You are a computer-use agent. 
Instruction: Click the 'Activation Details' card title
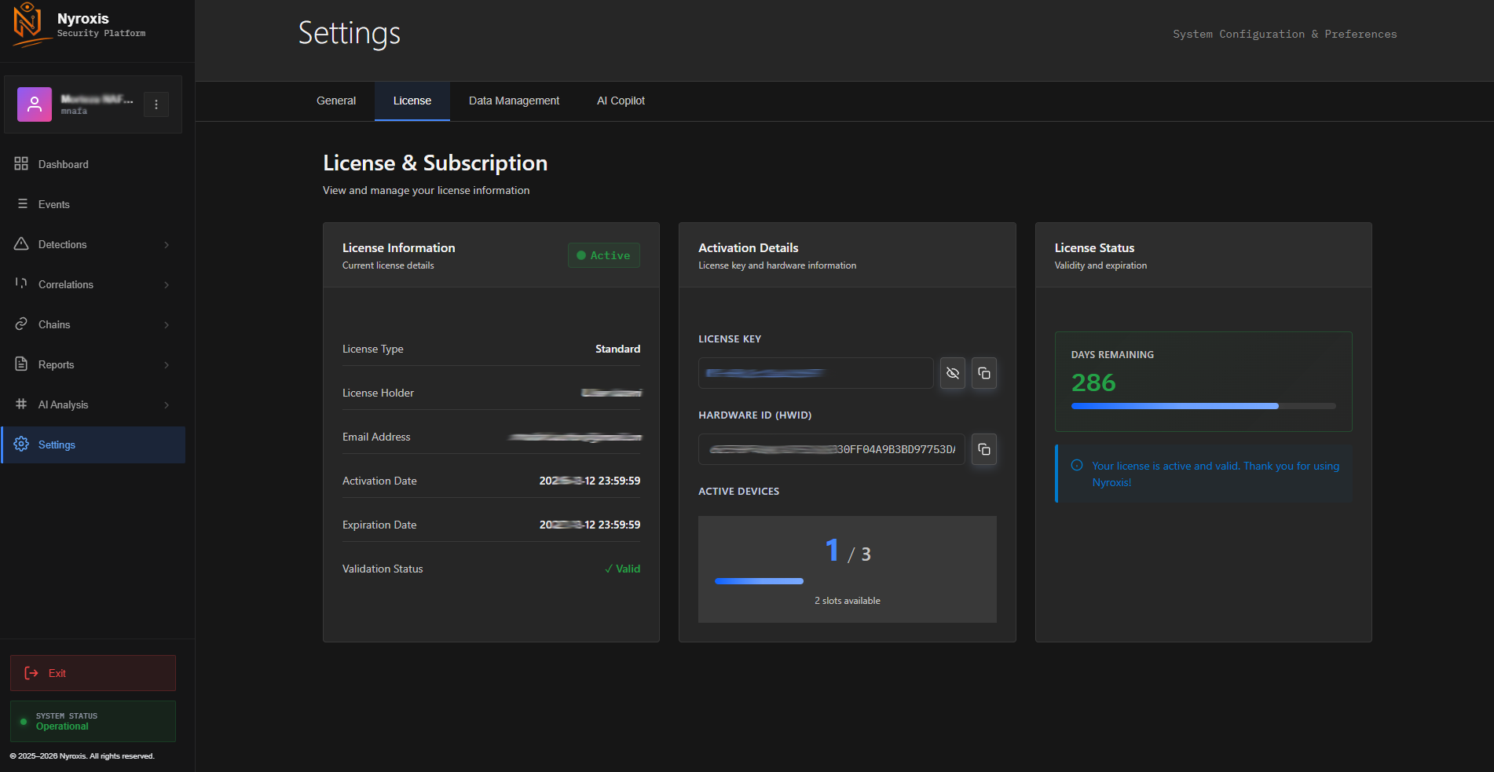tap(749, 247)
